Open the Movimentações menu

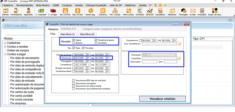[24, 5]
